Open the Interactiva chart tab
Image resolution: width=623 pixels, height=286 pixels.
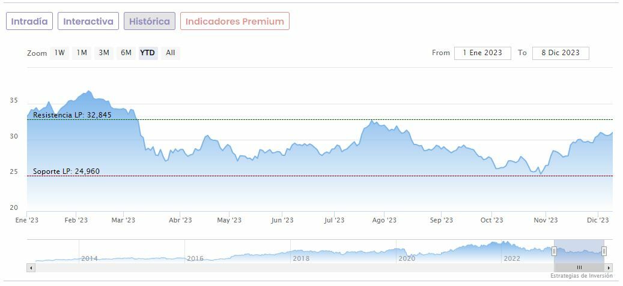[x=88, y=22]
